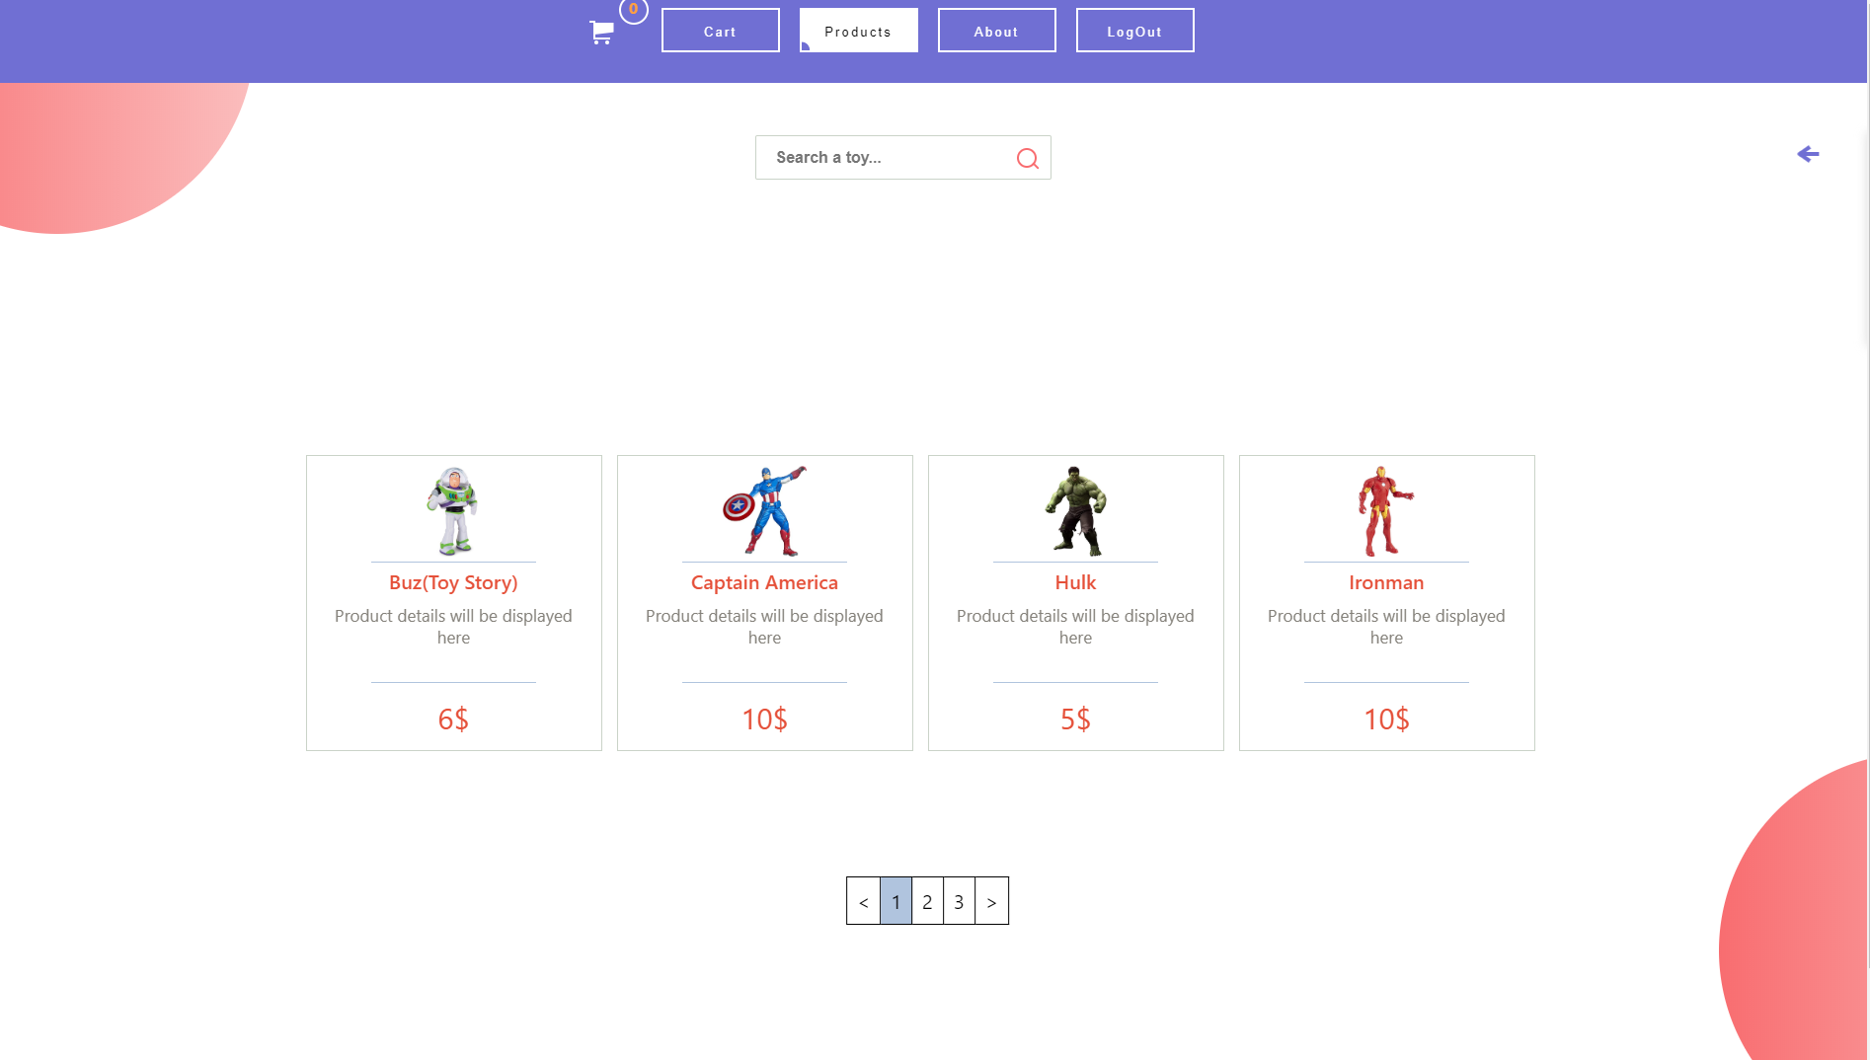The image size is (1870, 1060).
Task: Click the cart item count badge
Action: [634, 10]
